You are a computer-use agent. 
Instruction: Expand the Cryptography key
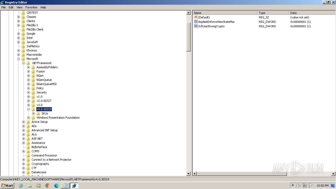coord(24,164)
